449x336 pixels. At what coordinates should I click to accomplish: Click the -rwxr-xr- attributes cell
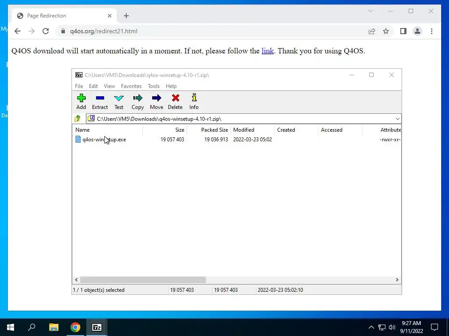pos(390,140)
